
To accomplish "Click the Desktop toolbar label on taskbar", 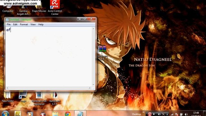I will pos(136,114).
